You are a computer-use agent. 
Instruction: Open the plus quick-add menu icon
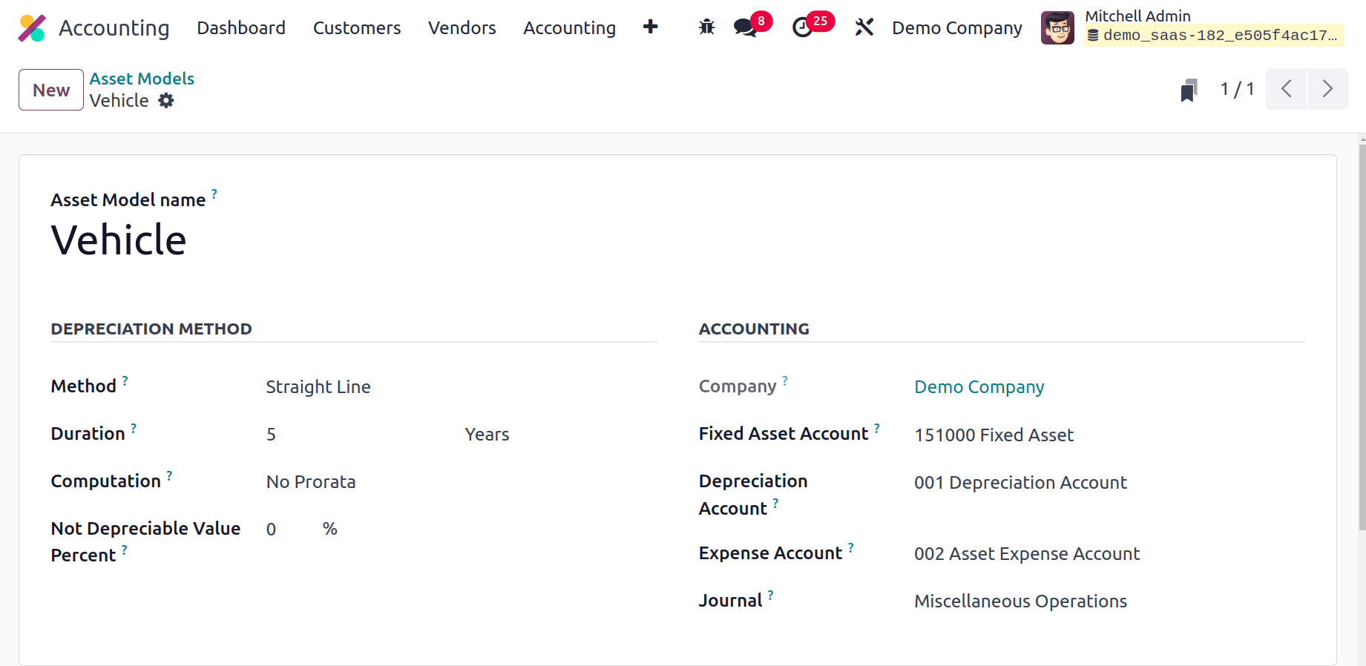point(651,27)
